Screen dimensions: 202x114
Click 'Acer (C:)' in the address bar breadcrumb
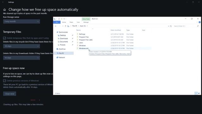(x=83, y=26)
